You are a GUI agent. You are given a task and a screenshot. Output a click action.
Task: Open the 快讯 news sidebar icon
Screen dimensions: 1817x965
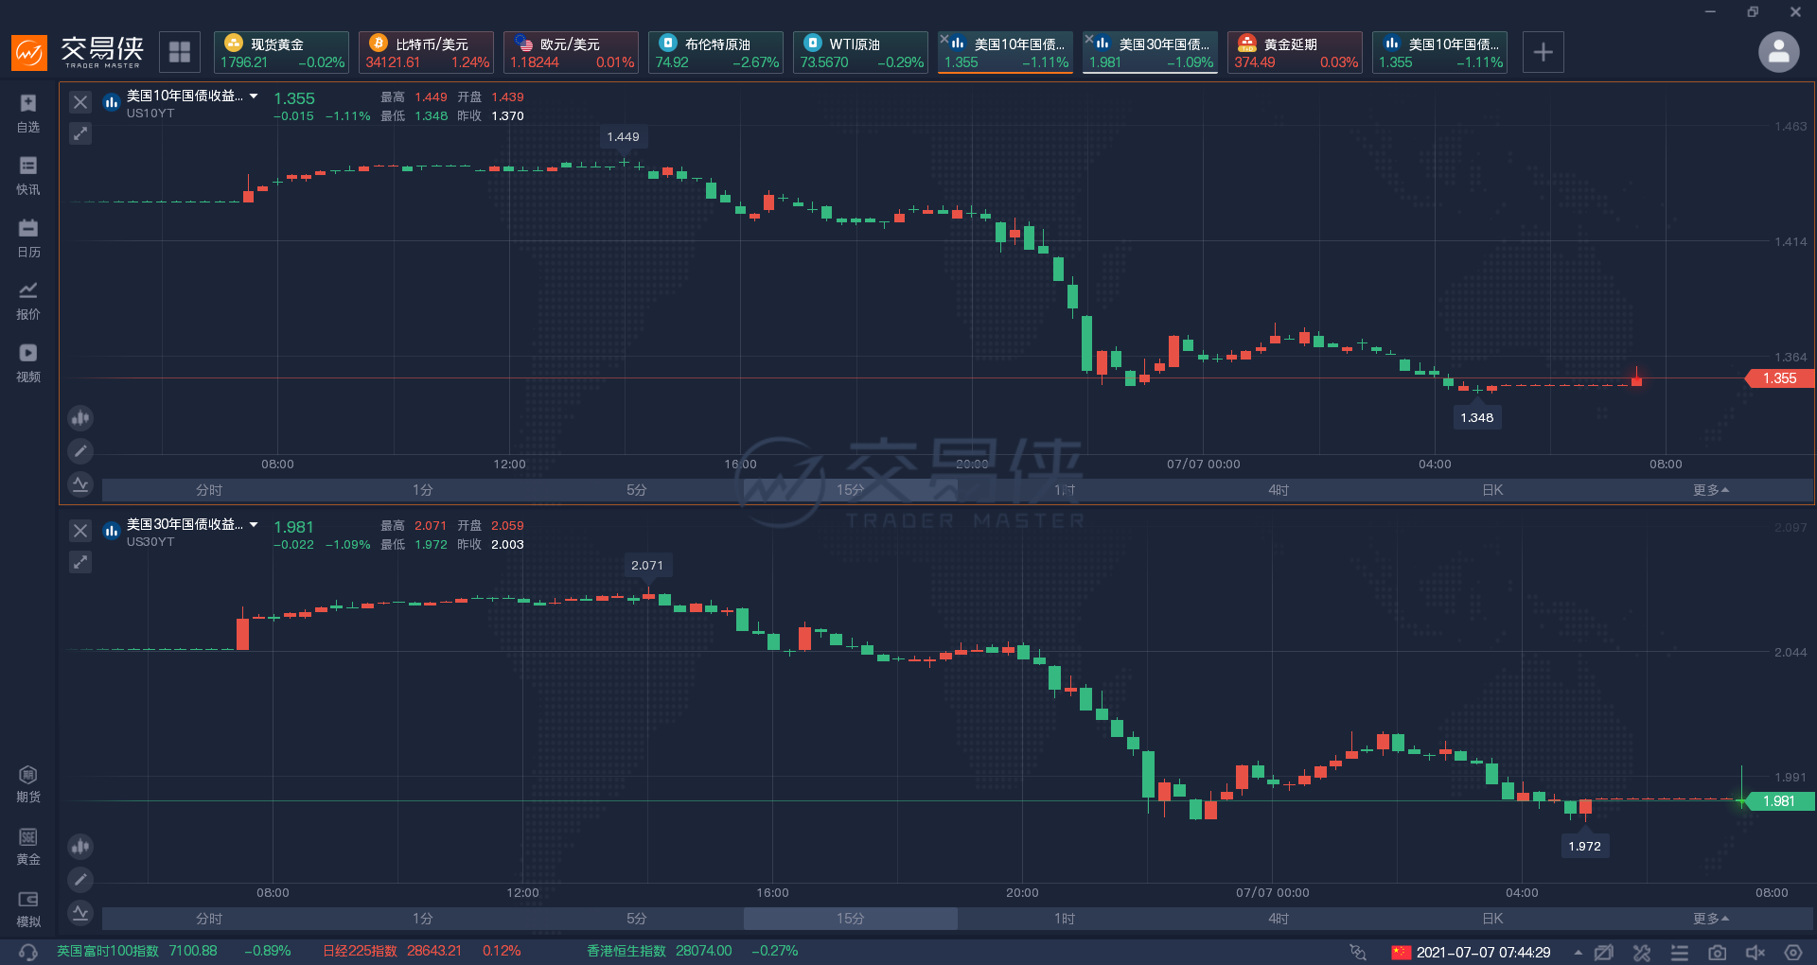point(28,174)
